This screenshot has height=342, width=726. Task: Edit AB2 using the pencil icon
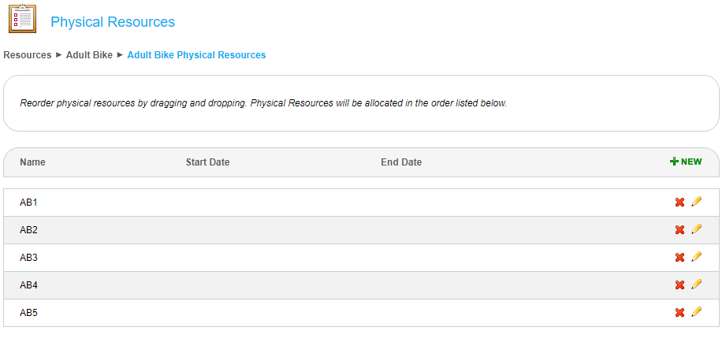(696, 229)
